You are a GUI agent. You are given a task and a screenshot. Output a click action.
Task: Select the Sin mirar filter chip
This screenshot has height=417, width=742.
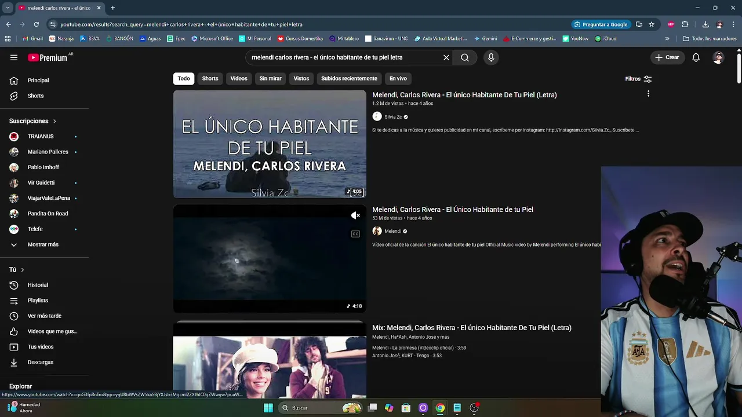coord(270,78)
